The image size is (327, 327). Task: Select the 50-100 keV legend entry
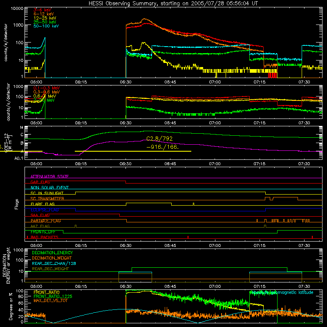coord(46,26)
